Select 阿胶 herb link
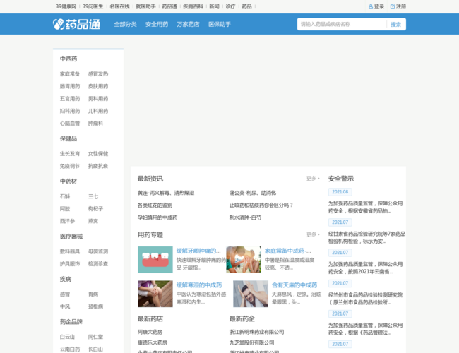Screen dimensions: 459x353 coord(65,209)
